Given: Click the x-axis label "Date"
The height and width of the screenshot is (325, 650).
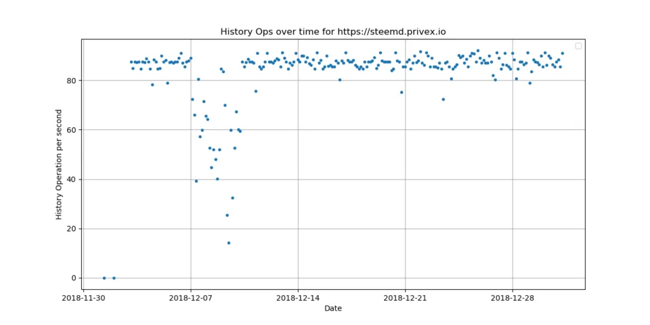Looking at the screenshot, I should pos(333,308).
